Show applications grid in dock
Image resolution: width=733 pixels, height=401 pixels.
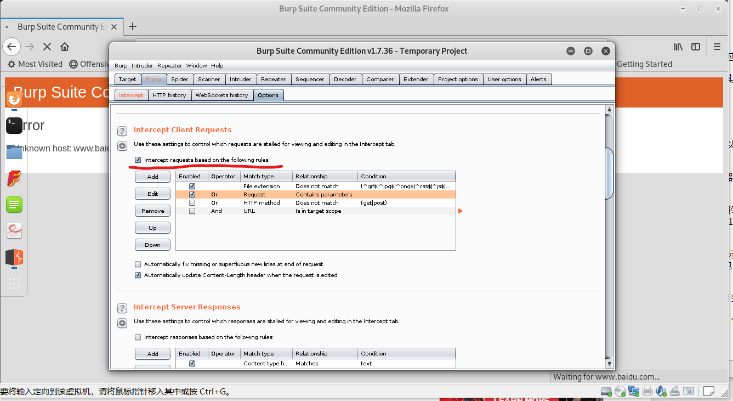(14, 284)
